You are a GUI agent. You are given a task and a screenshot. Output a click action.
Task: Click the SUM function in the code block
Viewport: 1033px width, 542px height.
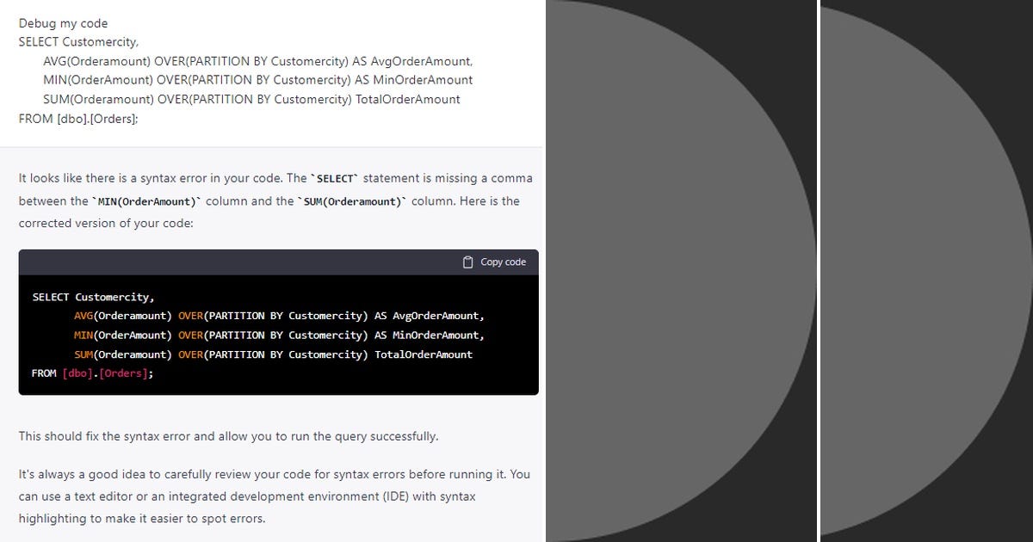pyautogui.click(x=83, y=354)
